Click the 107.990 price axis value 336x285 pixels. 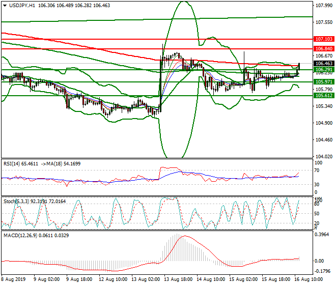324,6
